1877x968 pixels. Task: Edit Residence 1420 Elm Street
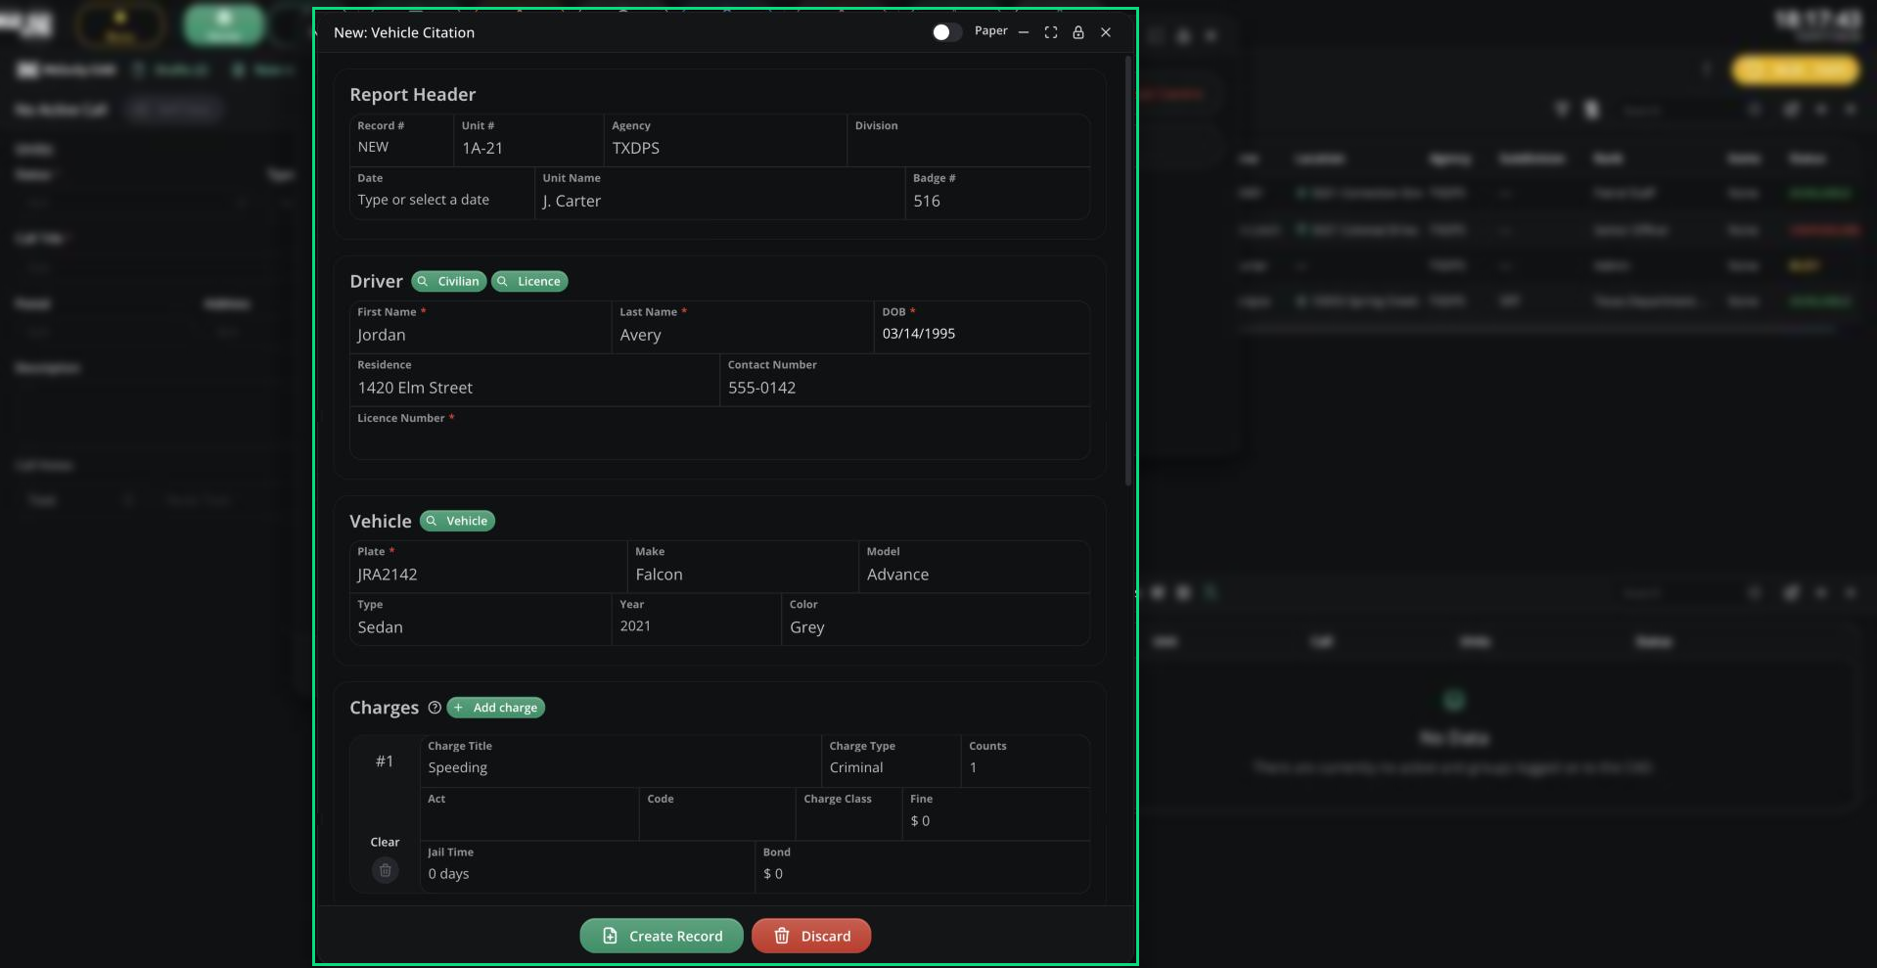point(534,380)
